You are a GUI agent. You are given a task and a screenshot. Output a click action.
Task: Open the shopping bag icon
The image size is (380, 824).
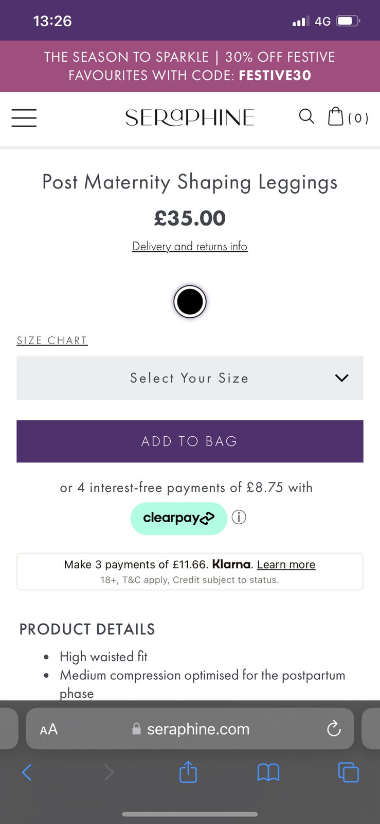[x=336, y=117]
